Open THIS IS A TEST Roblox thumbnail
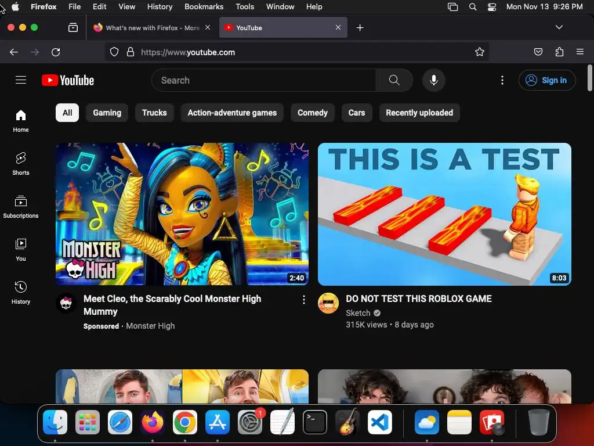This screenshot has width=594, height=446. [x=444, y=214]
